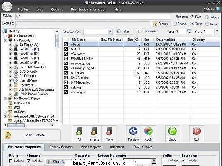
Task: Open the Start value dropdown arrow
Action: point(189,31)
